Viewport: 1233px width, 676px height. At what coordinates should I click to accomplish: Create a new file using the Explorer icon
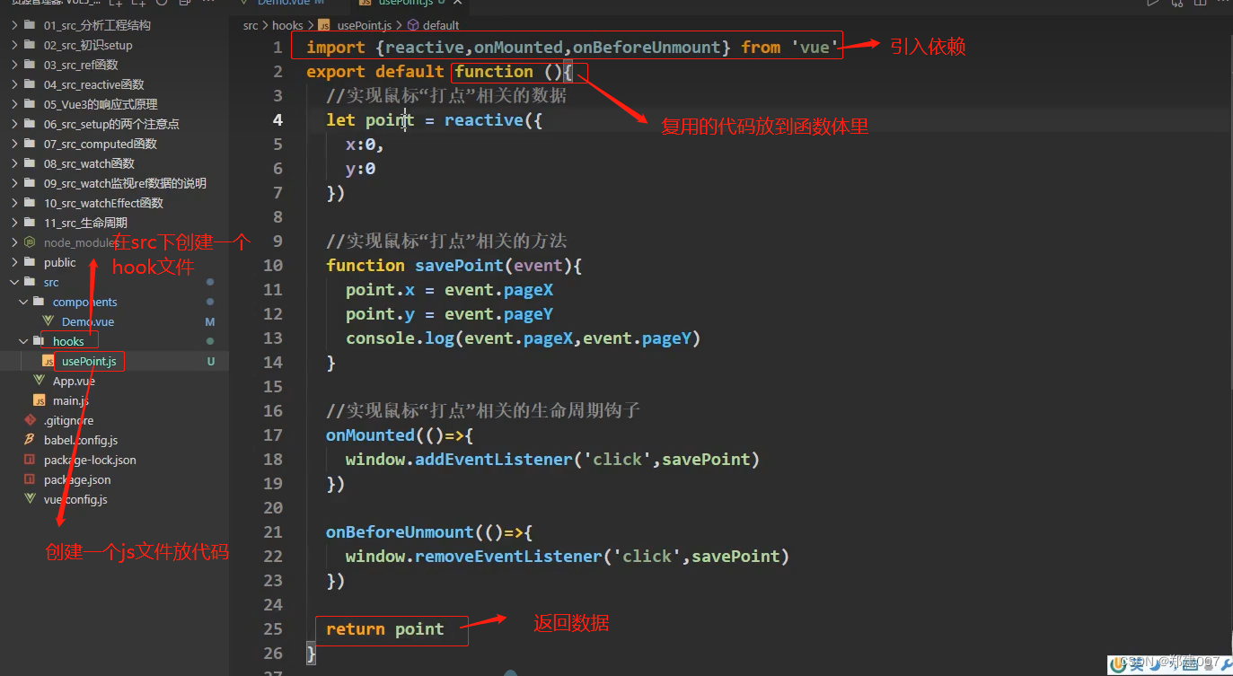click(x=115, y=4)
